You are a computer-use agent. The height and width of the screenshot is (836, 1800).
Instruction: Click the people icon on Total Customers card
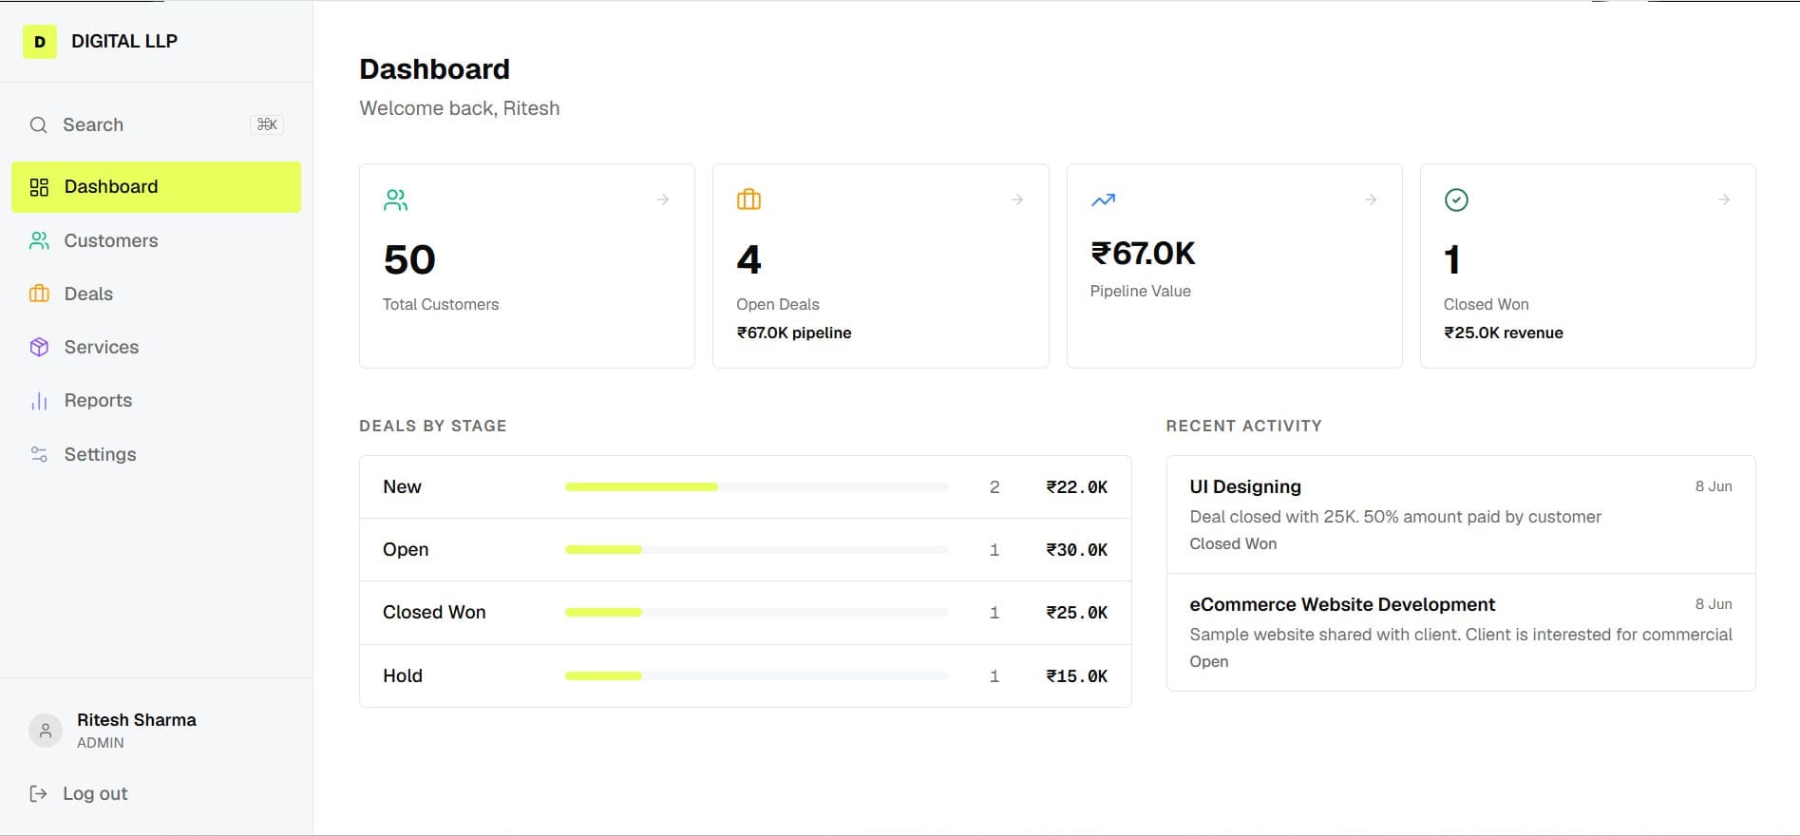pos(395,199)
